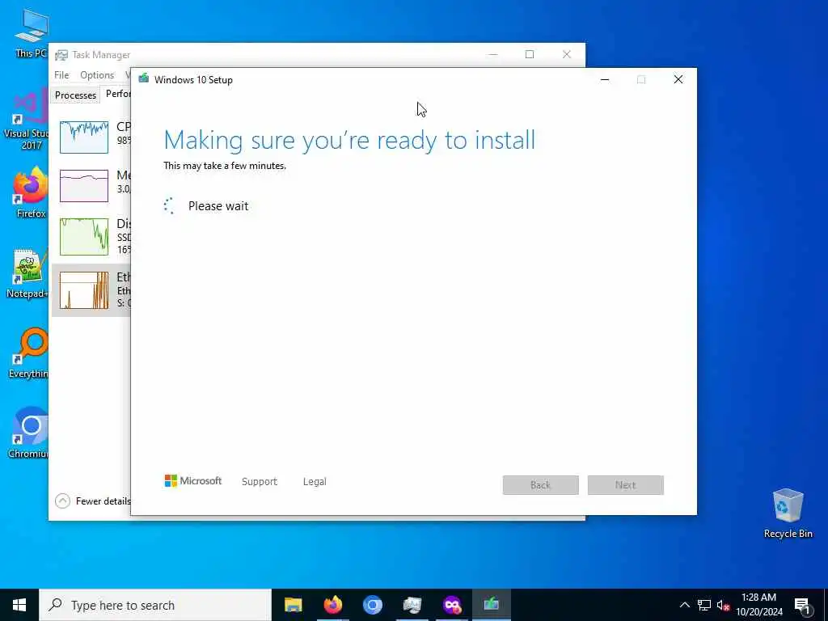Click the Microsoft logo in Setup
This screenshot has width=828, height=621.
pyautogui.click(x=192, y=480)
